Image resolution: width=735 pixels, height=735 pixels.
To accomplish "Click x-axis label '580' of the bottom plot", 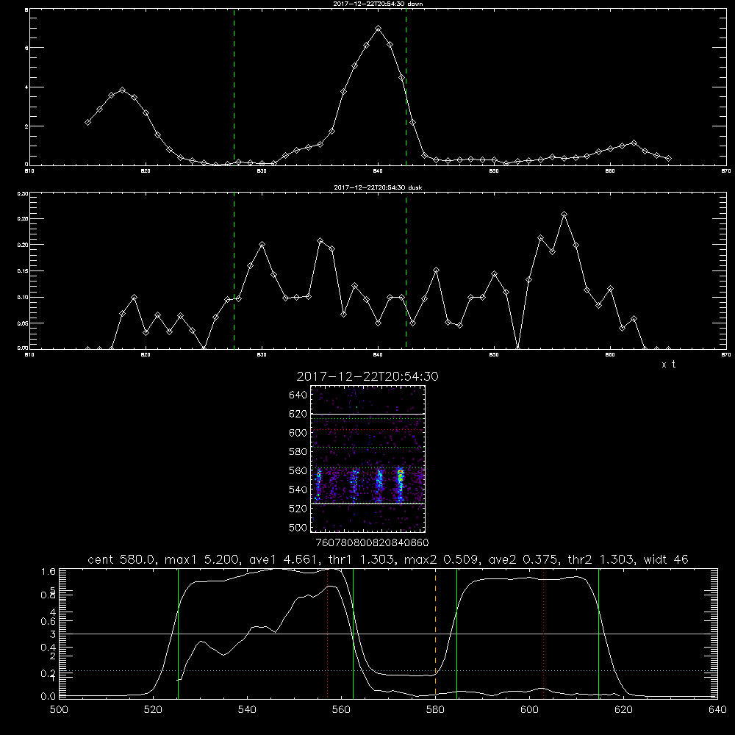I will coord(435,710).
